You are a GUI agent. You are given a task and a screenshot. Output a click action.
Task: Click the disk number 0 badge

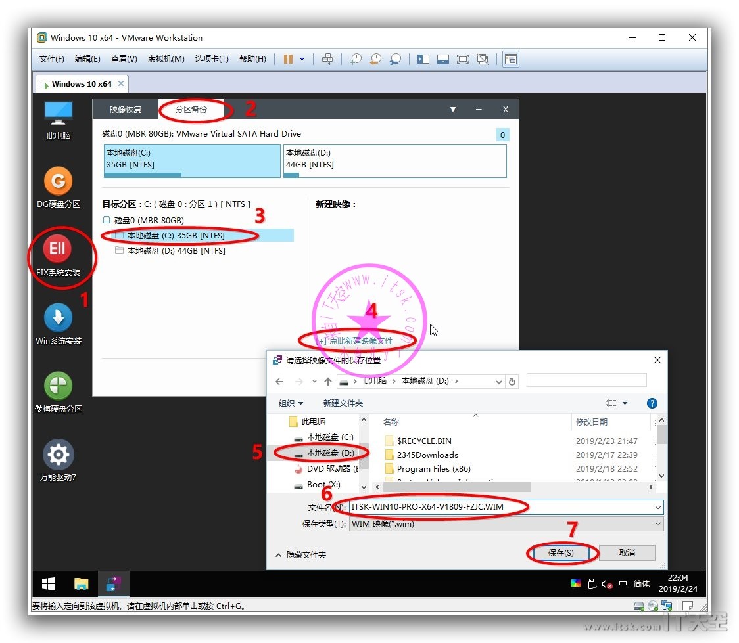[x=502, y=135]
